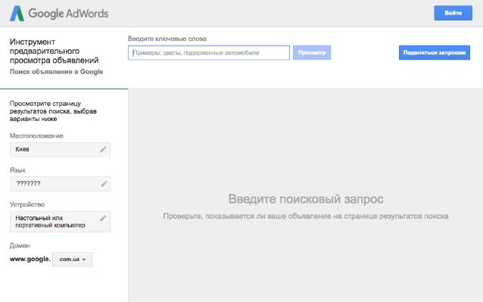483x302 pixels.
Task: Click 'Просмотрите страницу результатов поиска' instruction text
Action: tap(53, 111)
